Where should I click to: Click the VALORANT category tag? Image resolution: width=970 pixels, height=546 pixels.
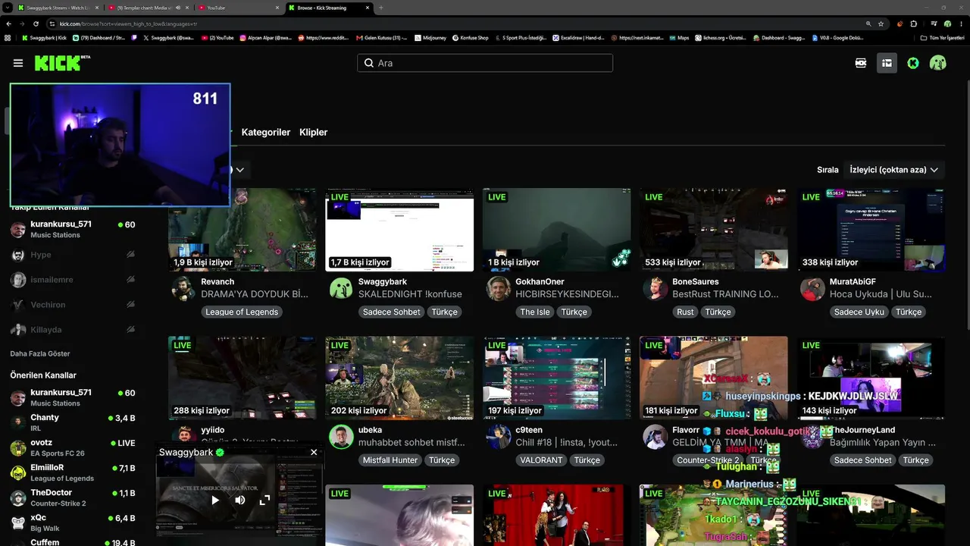tap(542, 460)
